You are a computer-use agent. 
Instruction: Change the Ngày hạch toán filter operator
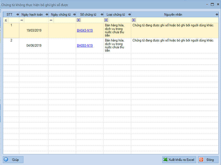[x=22, y=20]
